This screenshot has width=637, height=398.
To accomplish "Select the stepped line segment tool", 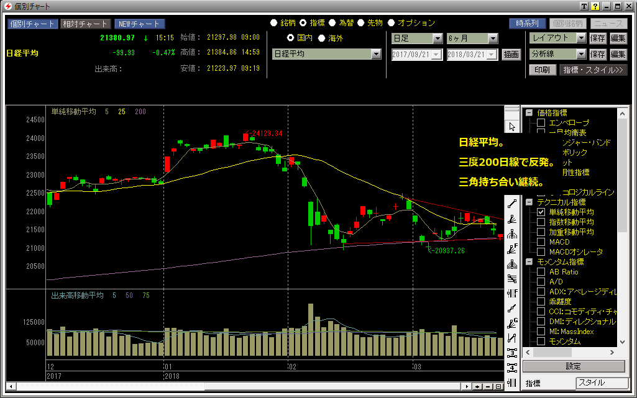I will coord(512,309).
